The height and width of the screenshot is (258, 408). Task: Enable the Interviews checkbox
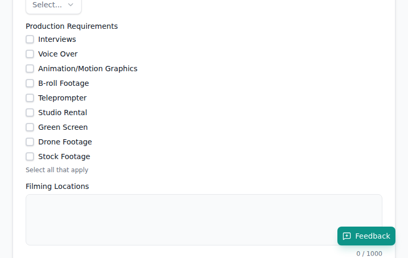[x=30, y=39]
